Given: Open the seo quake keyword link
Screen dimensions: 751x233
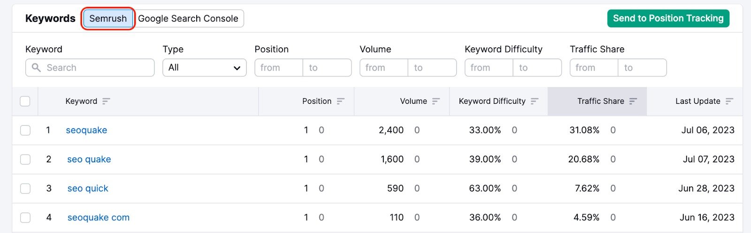Looking at the screenshot, I should click(89, 159).
